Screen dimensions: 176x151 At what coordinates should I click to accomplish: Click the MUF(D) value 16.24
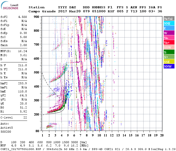(x=23, y=51)
